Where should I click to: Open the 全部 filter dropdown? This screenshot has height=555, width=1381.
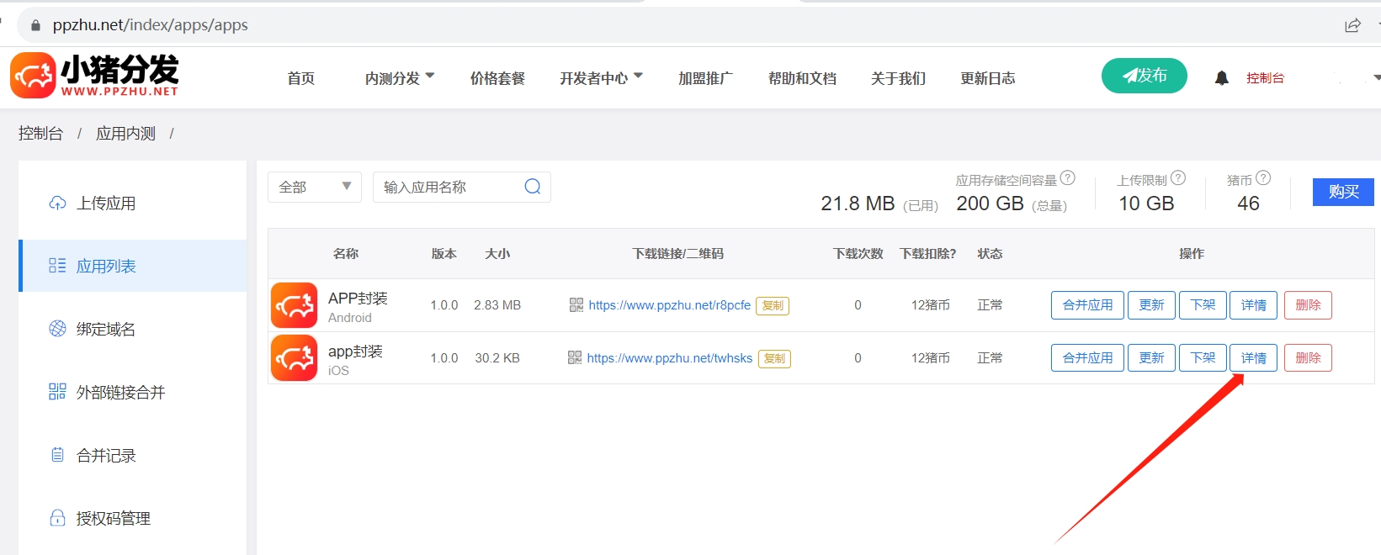pos(314,187)
